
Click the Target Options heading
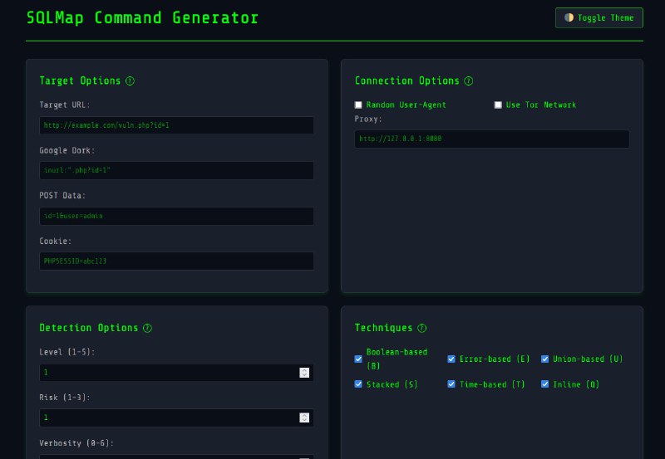pos(80,81)
